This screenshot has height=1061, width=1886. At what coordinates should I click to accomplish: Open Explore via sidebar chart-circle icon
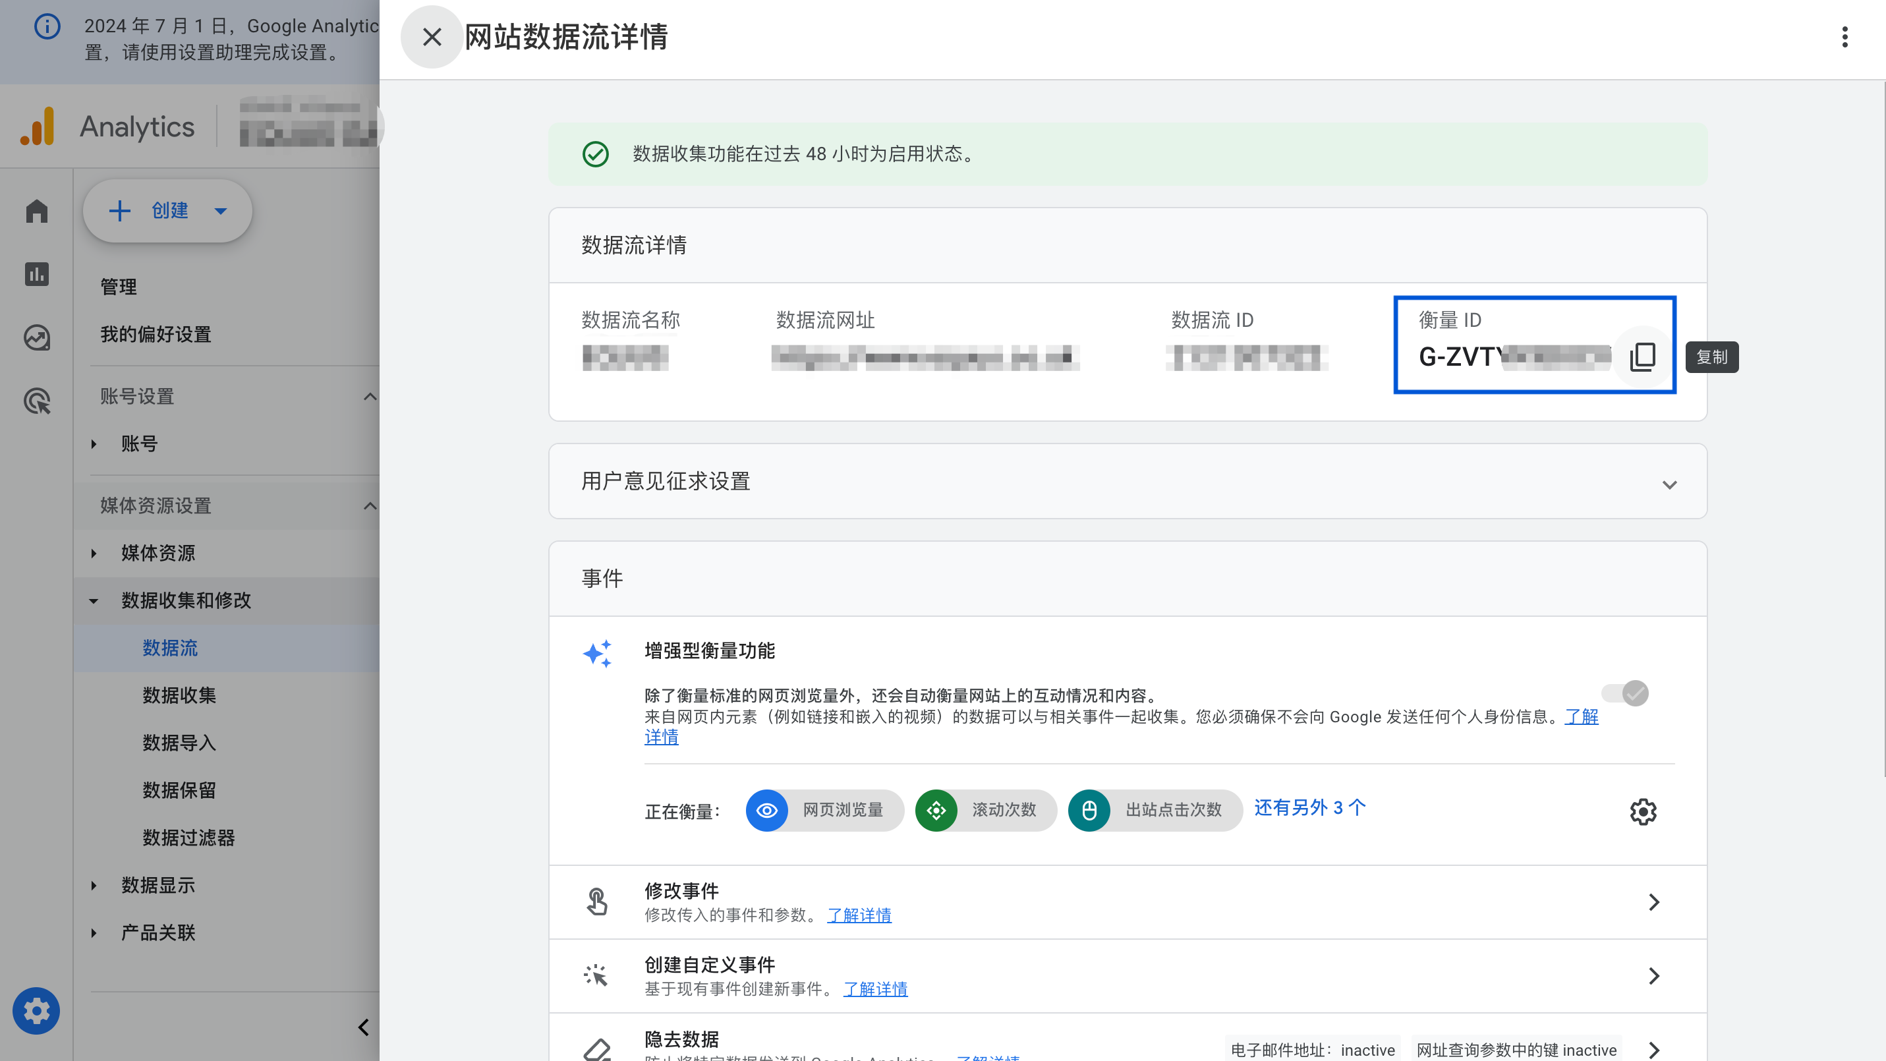pyautogui.click(x=37, y=337)
